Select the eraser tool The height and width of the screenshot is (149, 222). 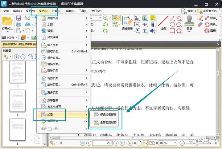(x=200, y=24)
